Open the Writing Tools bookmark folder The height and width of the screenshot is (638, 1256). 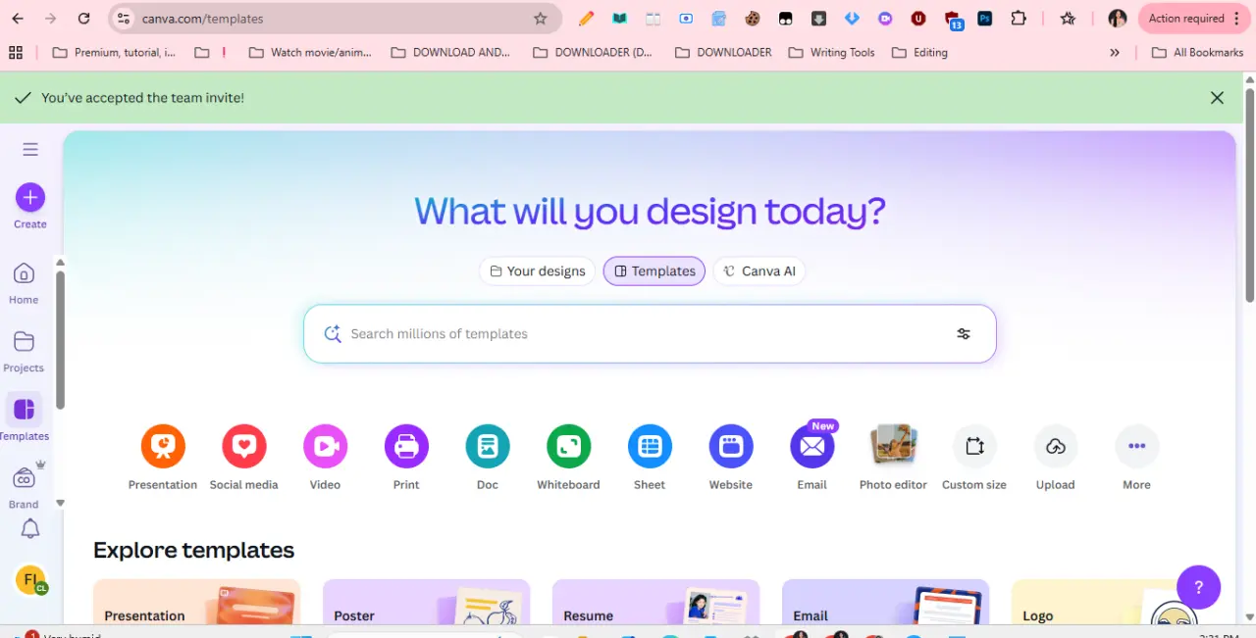[x=831, y=52]
